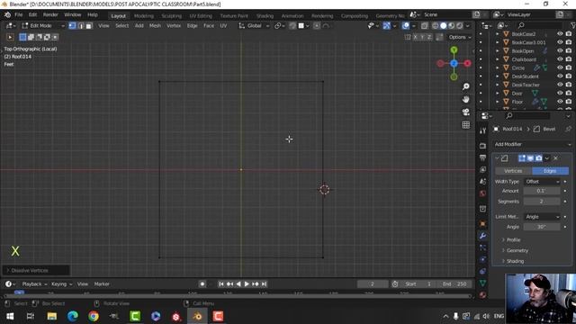The width and height of the screenshot is (576, 324).
Task: Open the Output properties tab
Action: pos(482,157)
